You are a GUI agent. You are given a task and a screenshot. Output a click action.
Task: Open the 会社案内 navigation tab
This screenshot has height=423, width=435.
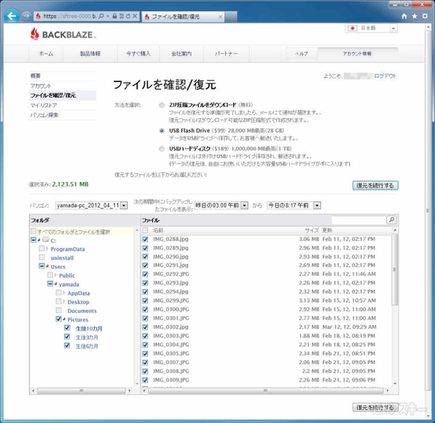click(x=181, y=54)
